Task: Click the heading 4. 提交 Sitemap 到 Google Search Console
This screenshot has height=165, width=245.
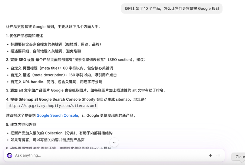Action: click(x=43, y=99)
